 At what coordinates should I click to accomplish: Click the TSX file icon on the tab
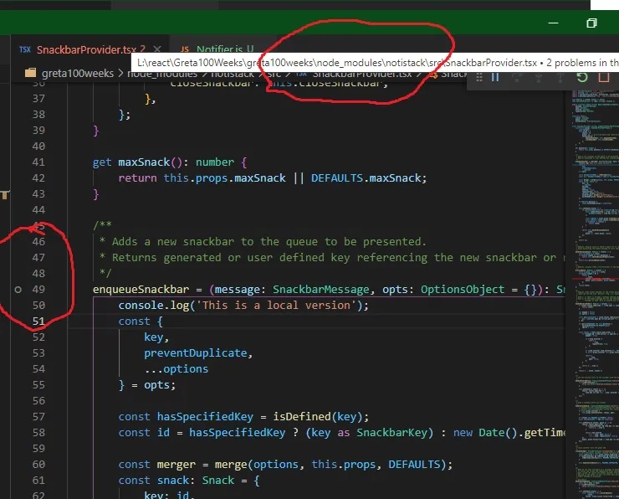coord(25,49)
